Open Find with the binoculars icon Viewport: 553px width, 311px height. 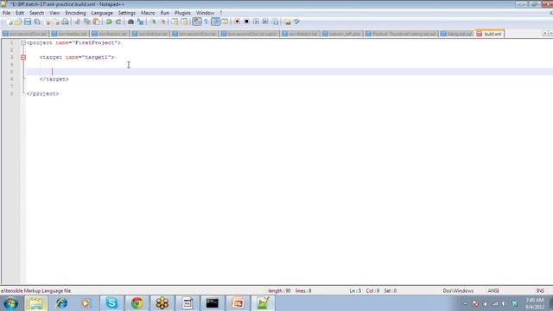pos(130,22)
